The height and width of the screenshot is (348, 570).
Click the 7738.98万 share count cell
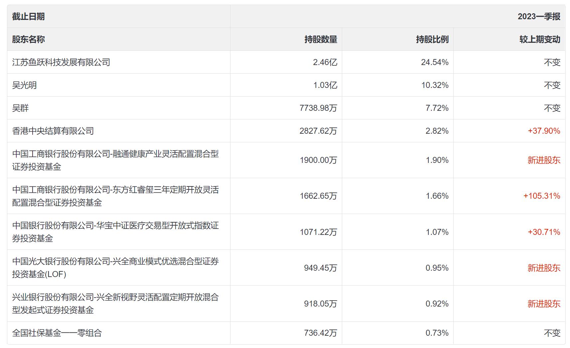click(x=318, y=108)
